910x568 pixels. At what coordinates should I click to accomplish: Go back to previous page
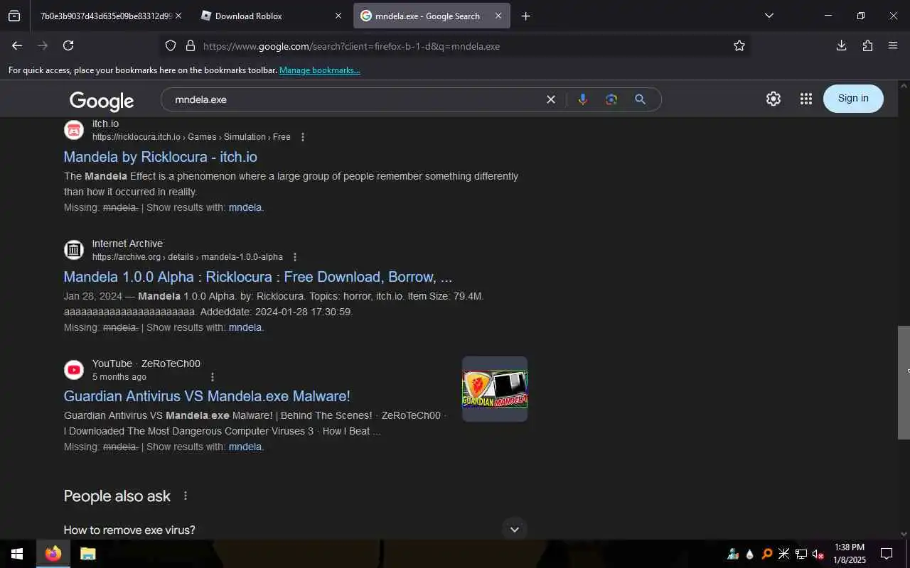(x=17, y=45)
